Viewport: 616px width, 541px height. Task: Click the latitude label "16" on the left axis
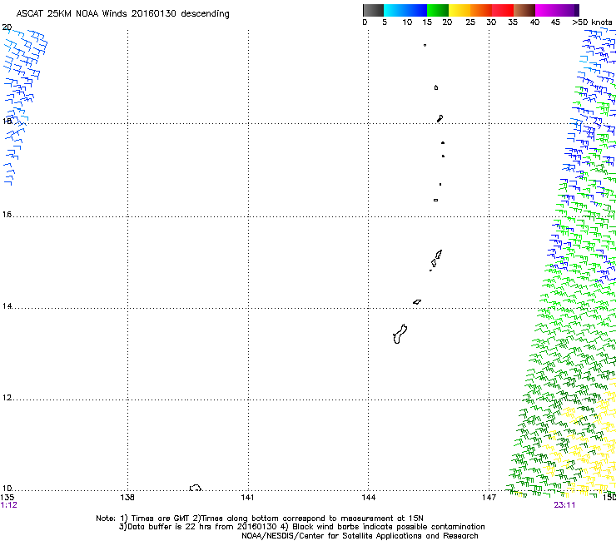click(7, 215)
